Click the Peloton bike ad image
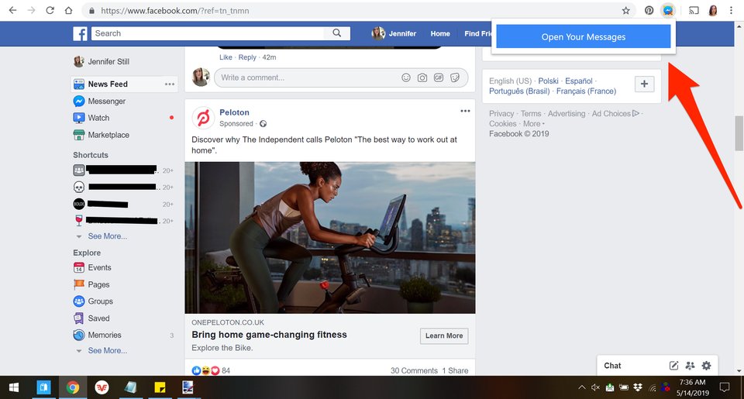Screen dimensions: 744x399 point(329,237)
